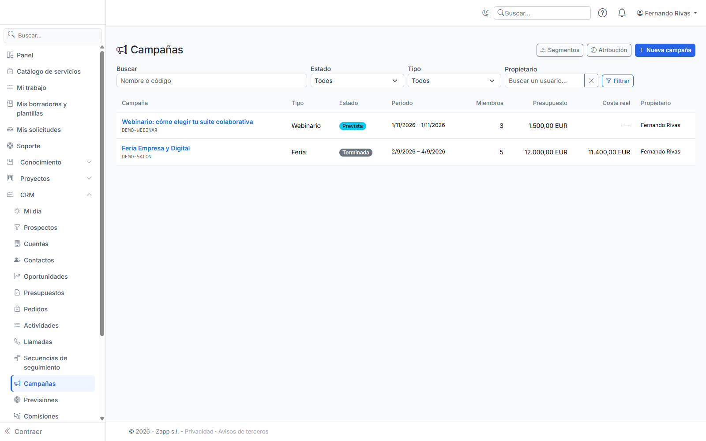This screenshot has width=706, height=441.
Task: Open Catálogo de servicios
Action: point(49,71)
